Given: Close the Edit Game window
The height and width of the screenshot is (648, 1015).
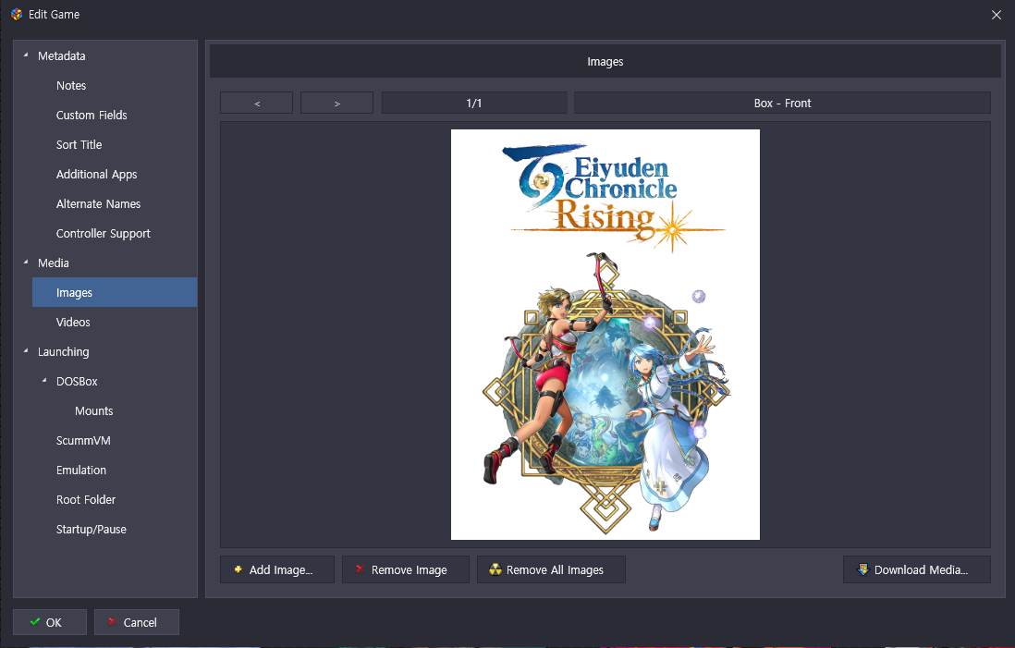Looking at the screenshot, I should click(x=997, y=15).
